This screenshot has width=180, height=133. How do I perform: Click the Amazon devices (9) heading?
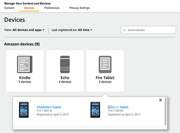pyautogui.click(x=22, y=44)
